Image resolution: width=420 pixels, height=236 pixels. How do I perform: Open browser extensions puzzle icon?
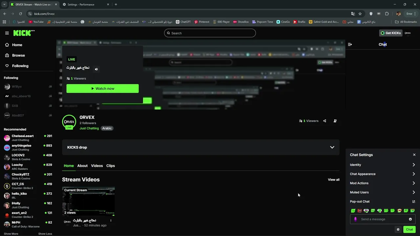tap(387, 14)
